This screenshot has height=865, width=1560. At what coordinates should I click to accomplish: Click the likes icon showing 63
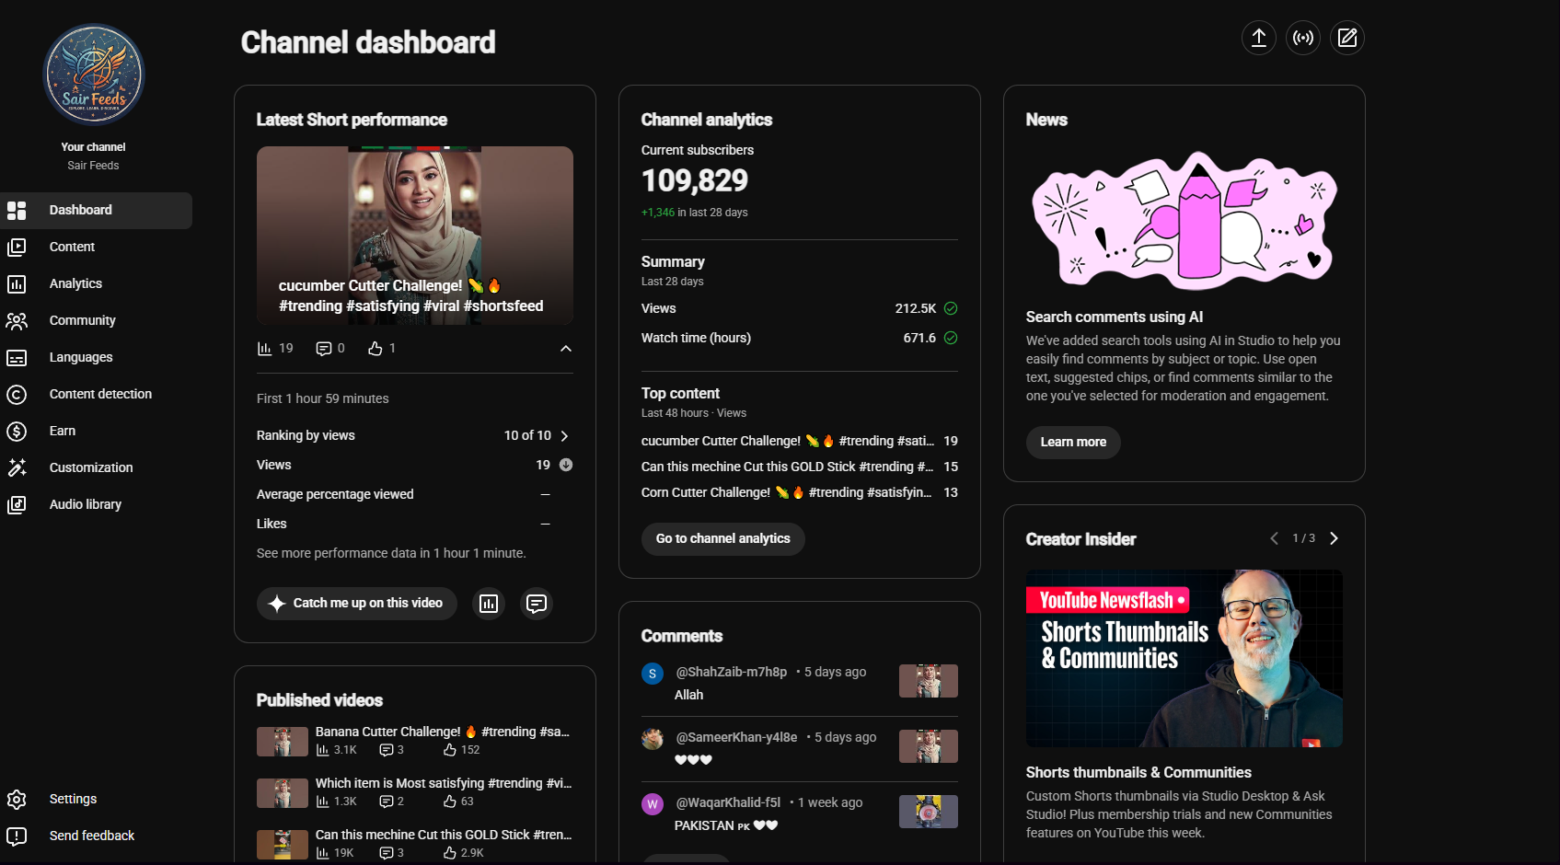click(450, 802)
